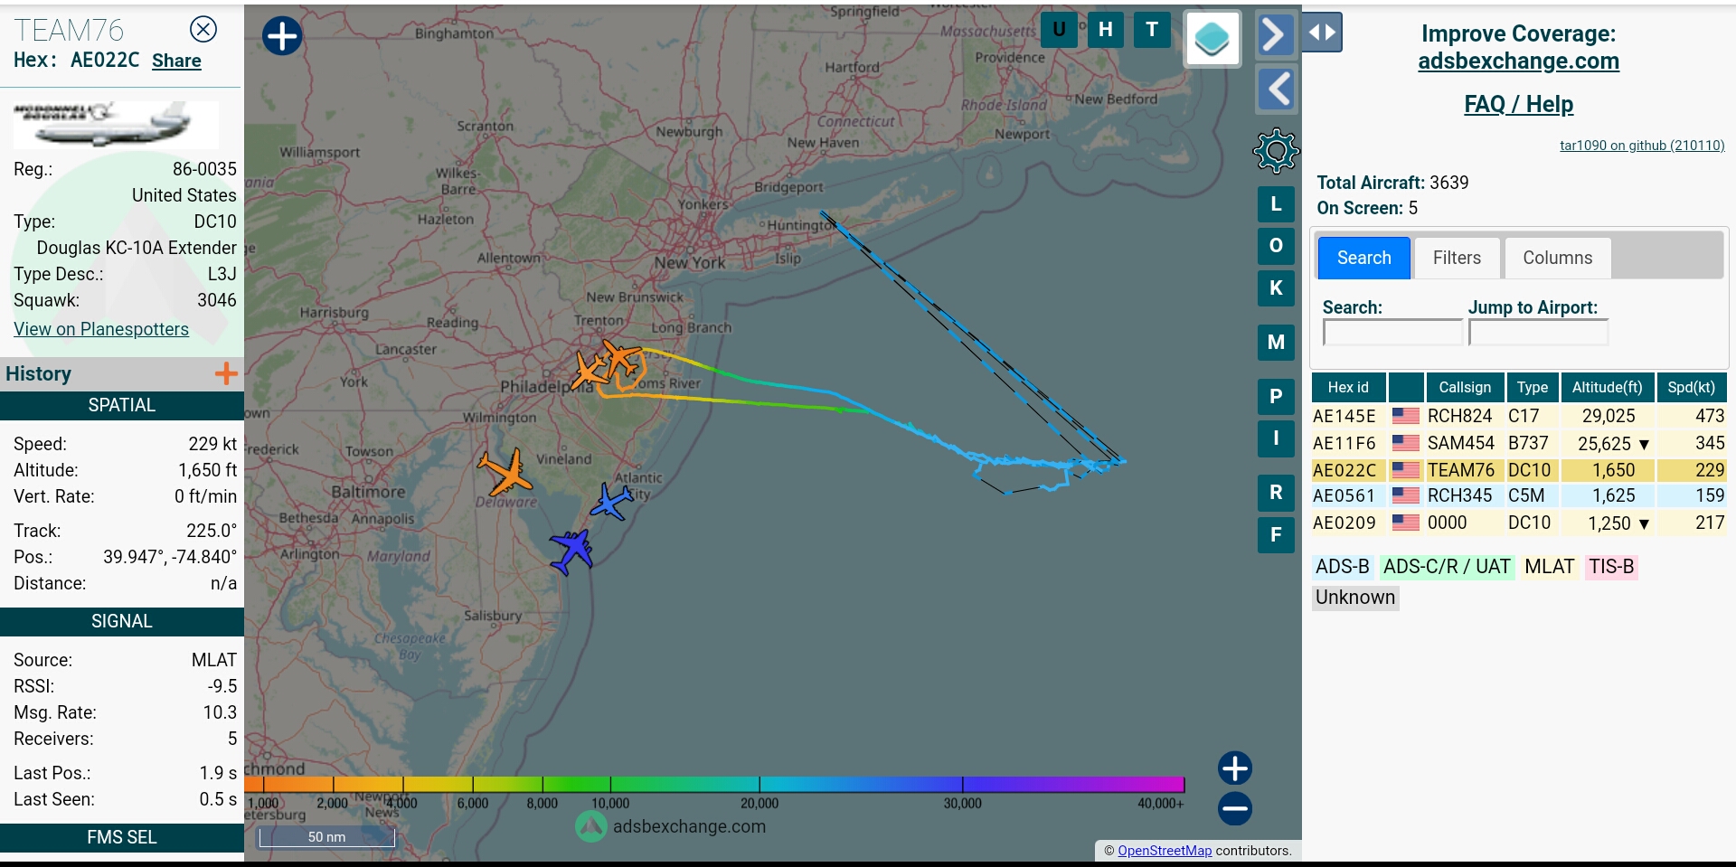The height and width of the screenshot is (867, 1736).
Task: Open the map layer selector
Action: (1212, 39)
